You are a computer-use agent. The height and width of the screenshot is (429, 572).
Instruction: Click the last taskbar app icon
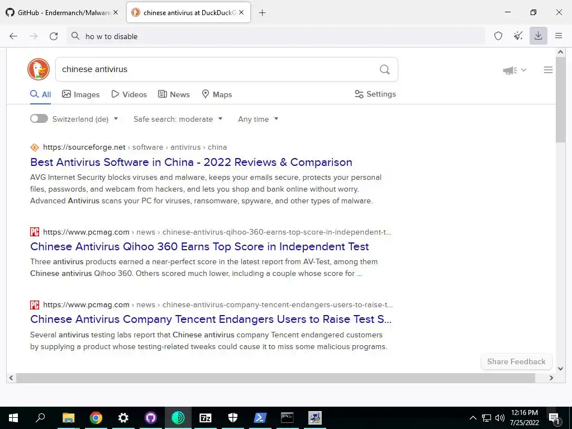(x=315, y=418)
